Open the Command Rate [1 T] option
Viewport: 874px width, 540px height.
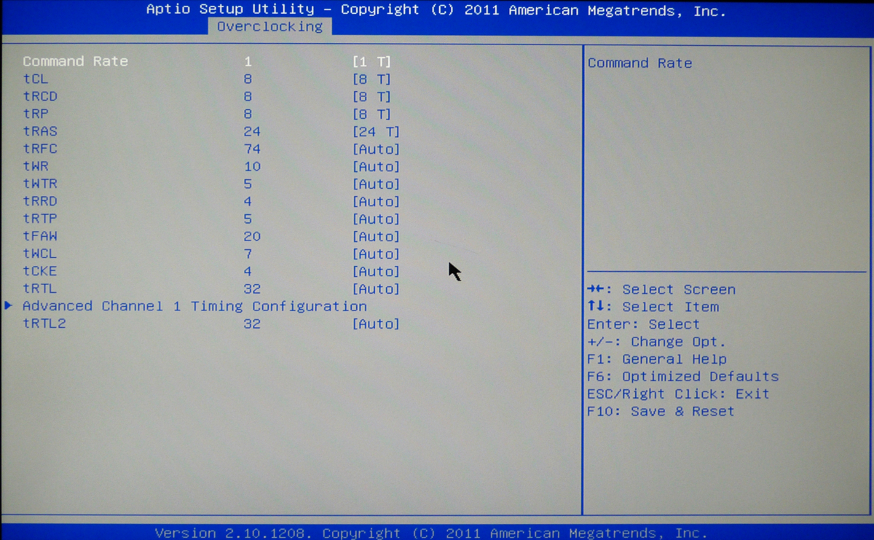point(371,62)
